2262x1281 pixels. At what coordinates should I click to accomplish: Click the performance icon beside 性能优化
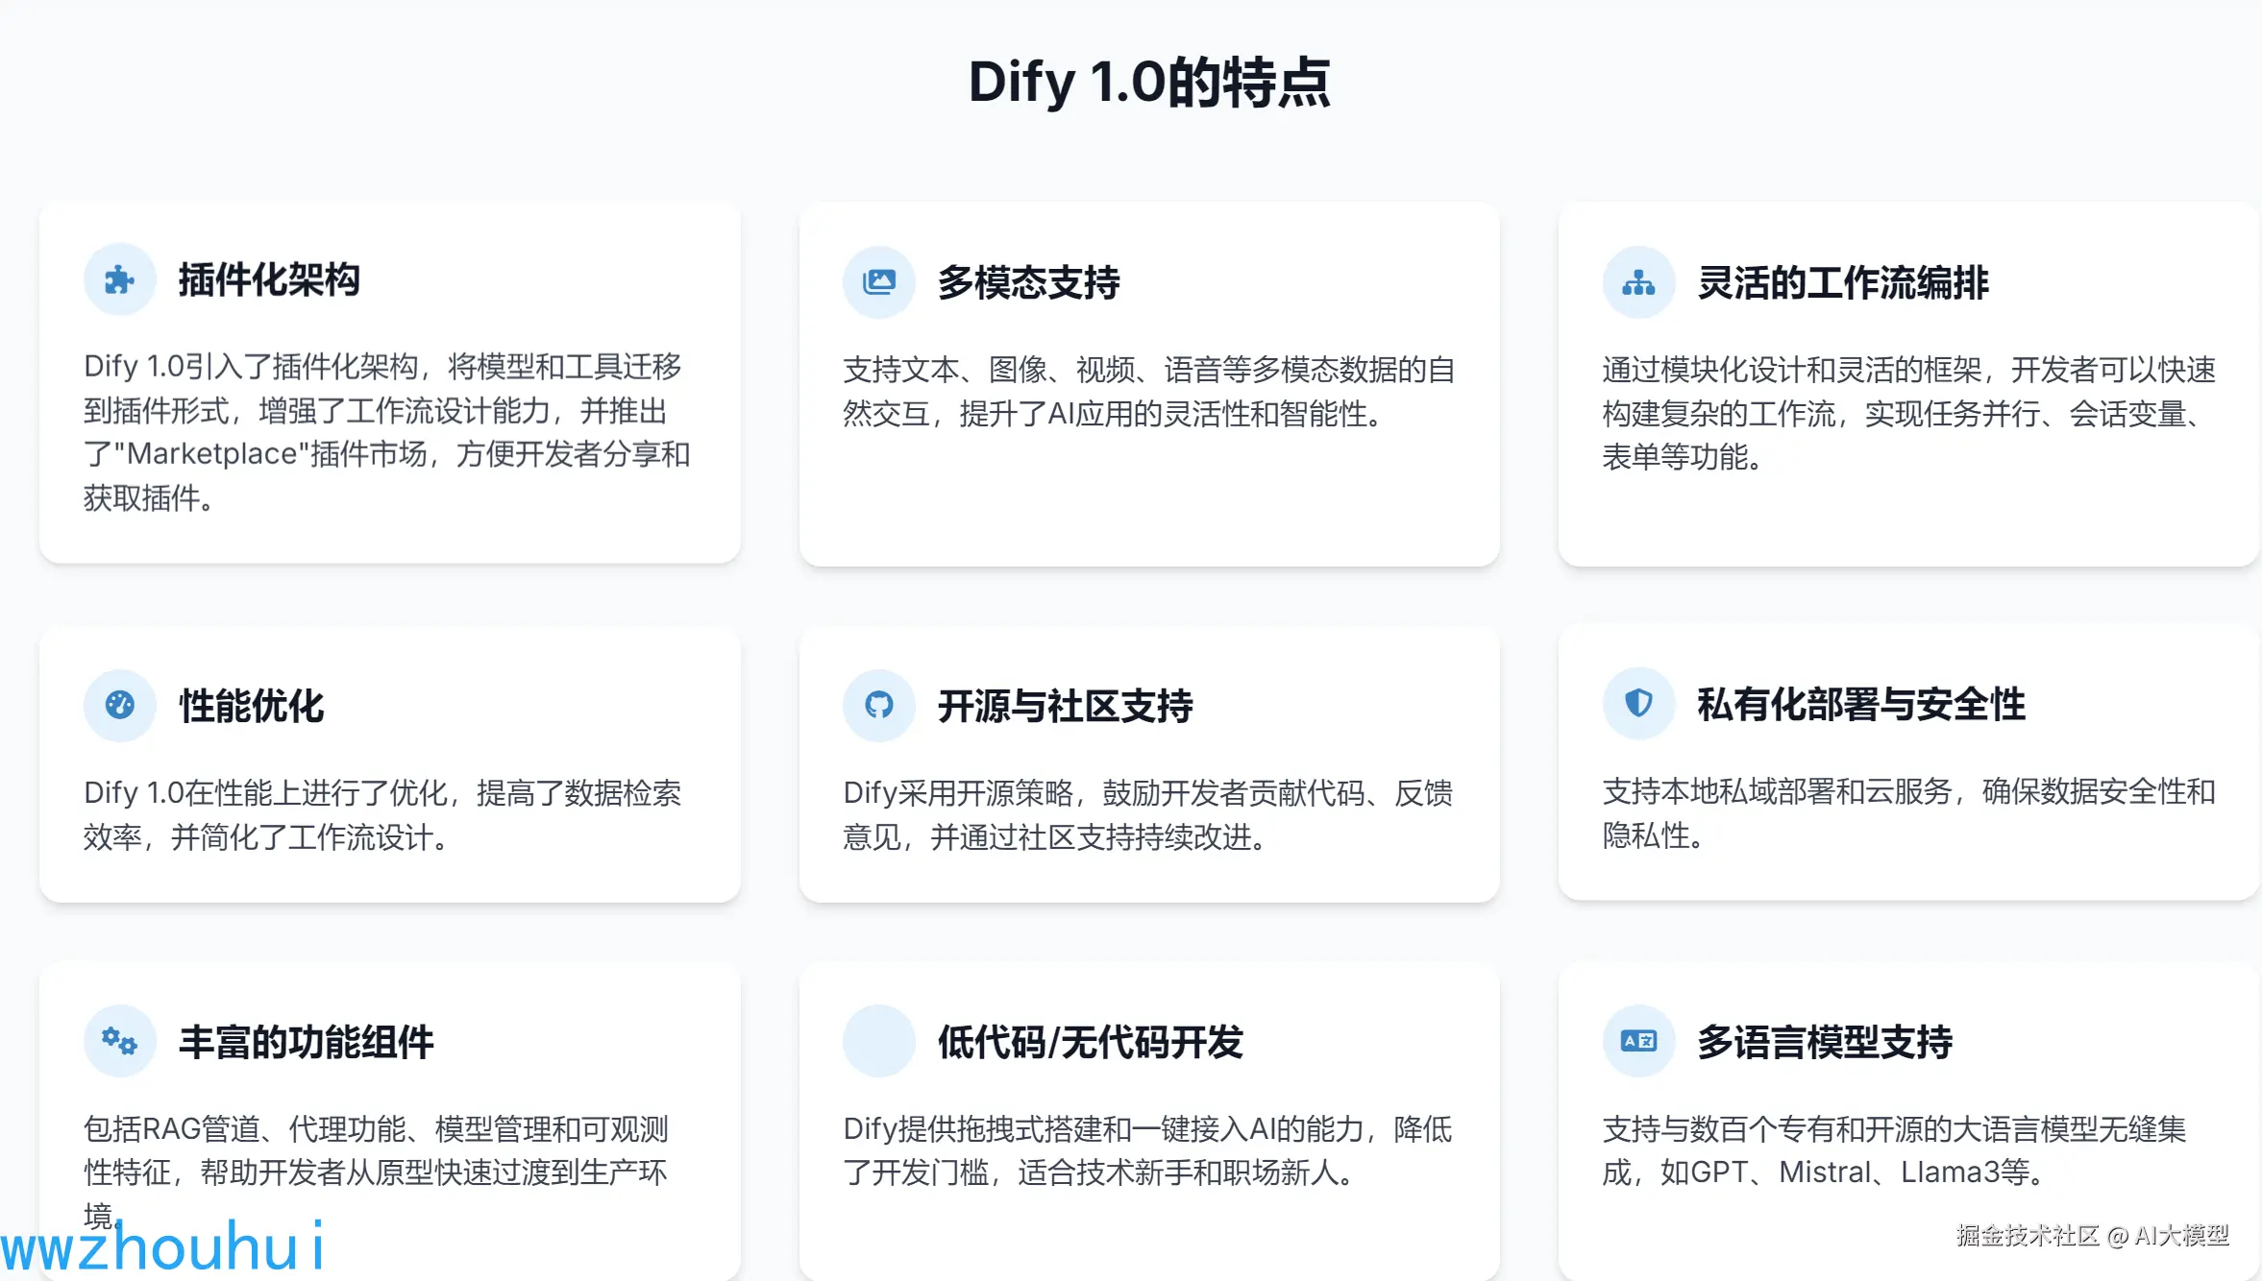click(x=120, y=704)
